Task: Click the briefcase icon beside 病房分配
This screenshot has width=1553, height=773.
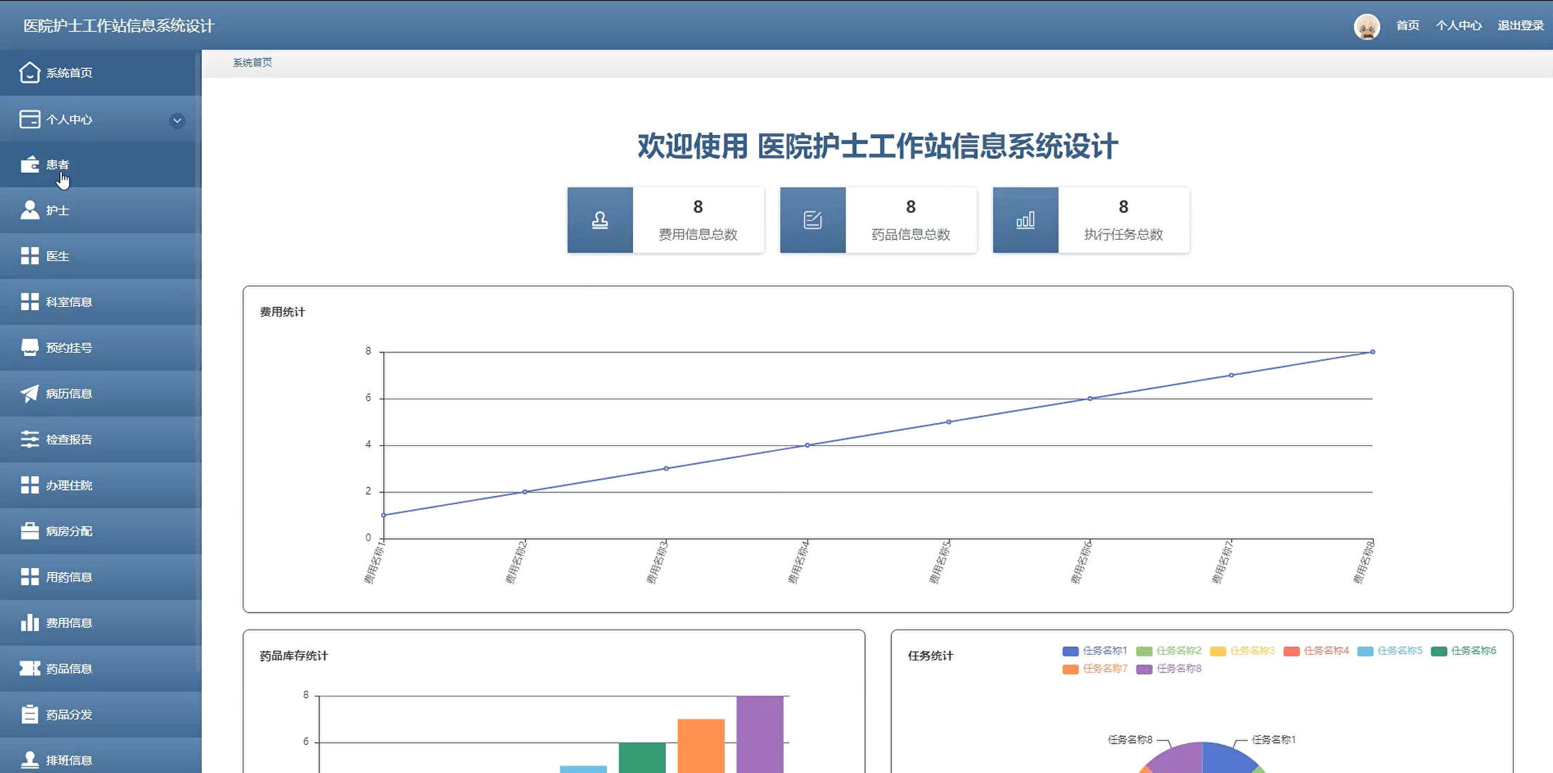Action: point(30,531)
